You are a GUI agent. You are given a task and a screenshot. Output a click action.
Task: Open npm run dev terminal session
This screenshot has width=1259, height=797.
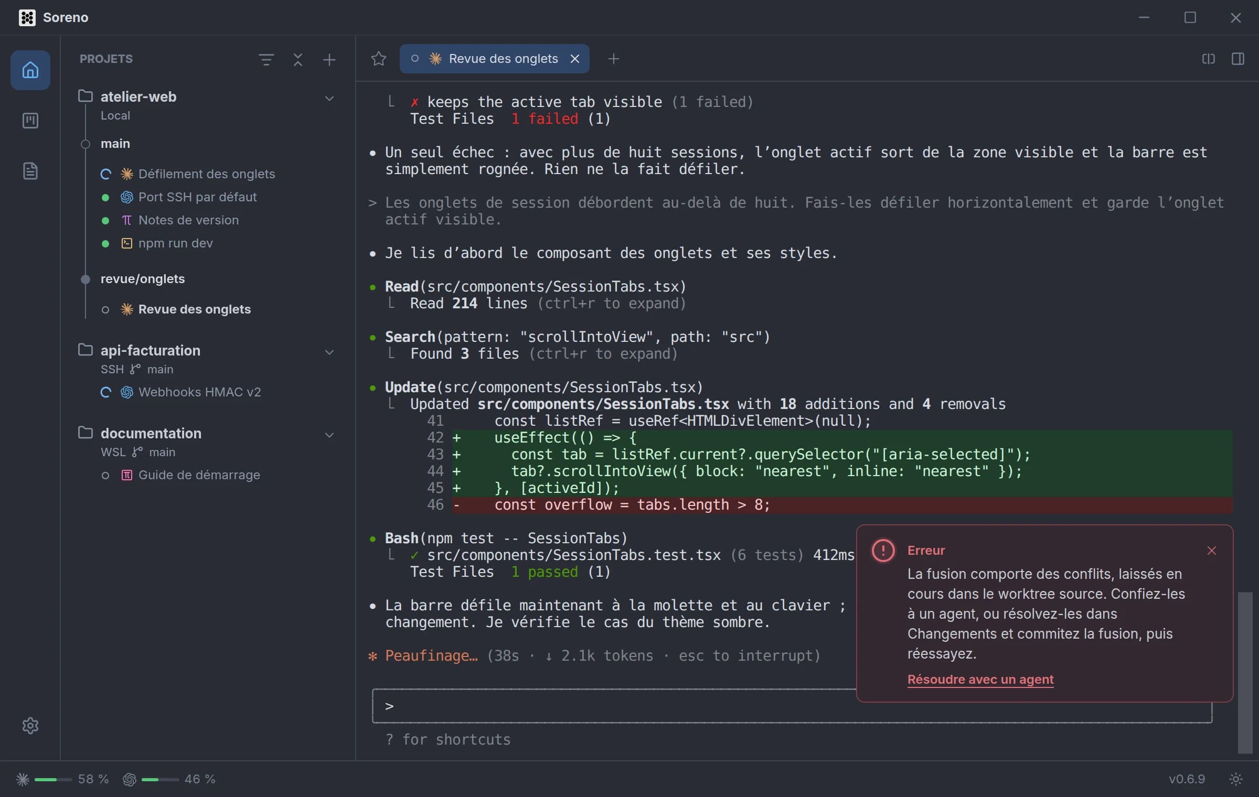[x=175, y=243]
